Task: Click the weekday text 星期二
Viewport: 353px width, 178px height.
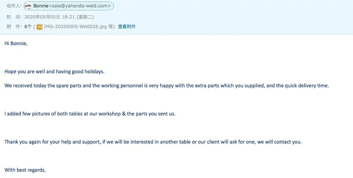Action: (x=85, y=17)
